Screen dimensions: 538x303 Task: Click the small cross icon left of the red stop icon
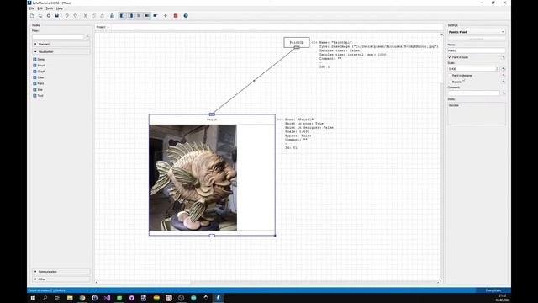tap(166, 16)
